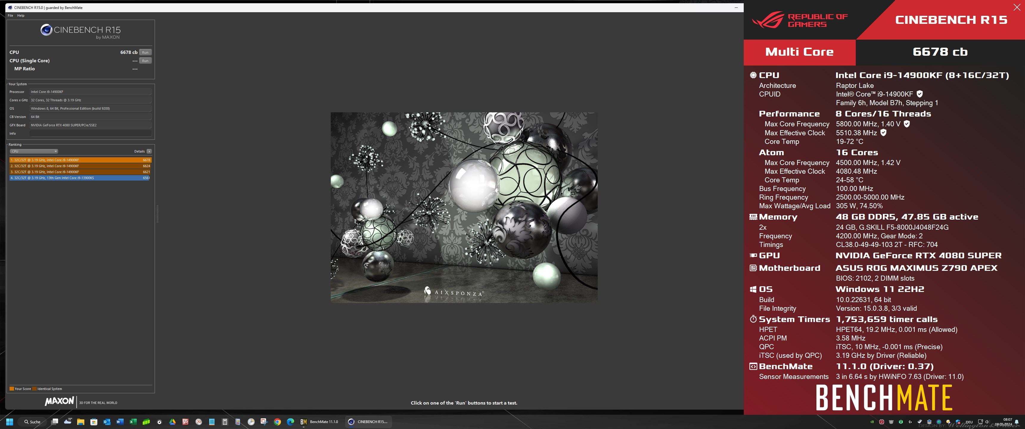Screen dimensions: 1025x429
Task: Close the BenchMate result panel
Action: (x=1017, y=7)
